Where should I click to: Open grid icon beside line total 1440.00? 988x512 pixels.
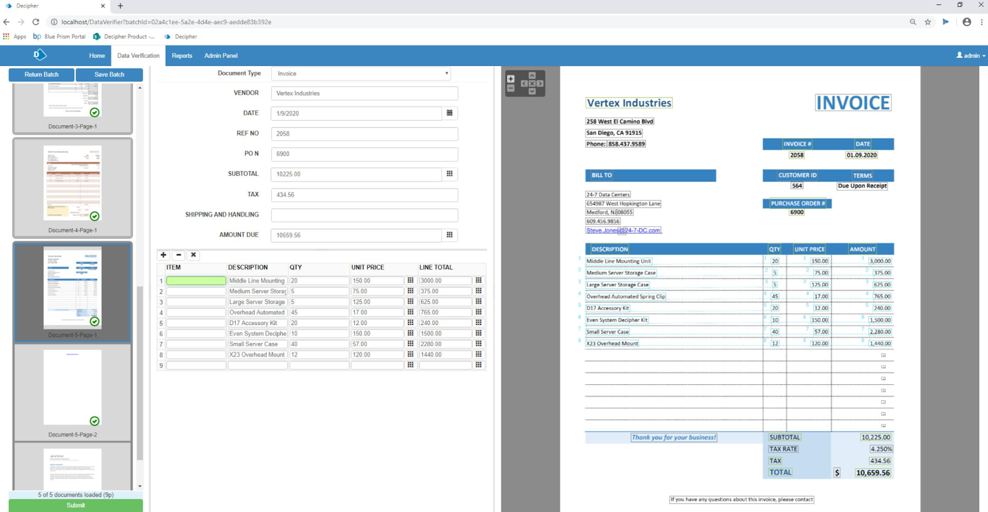pyautogui.click(x=478, y=355)
